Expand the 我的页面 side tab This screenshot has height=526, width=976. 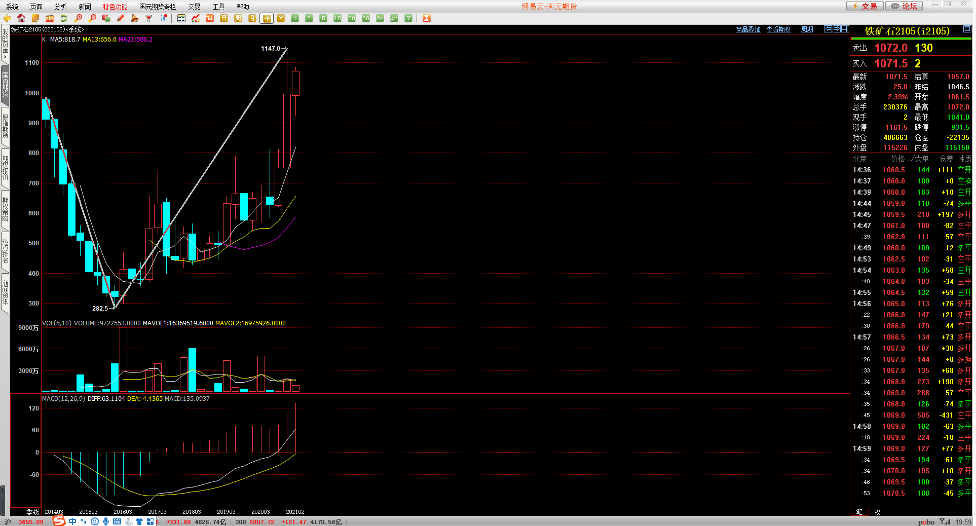[5, 44]
